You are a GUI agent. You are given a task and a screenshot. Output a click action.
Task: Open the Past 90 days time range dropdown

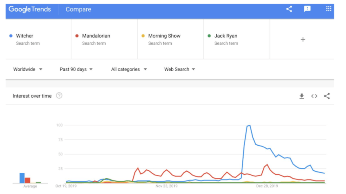click(76, 69)
